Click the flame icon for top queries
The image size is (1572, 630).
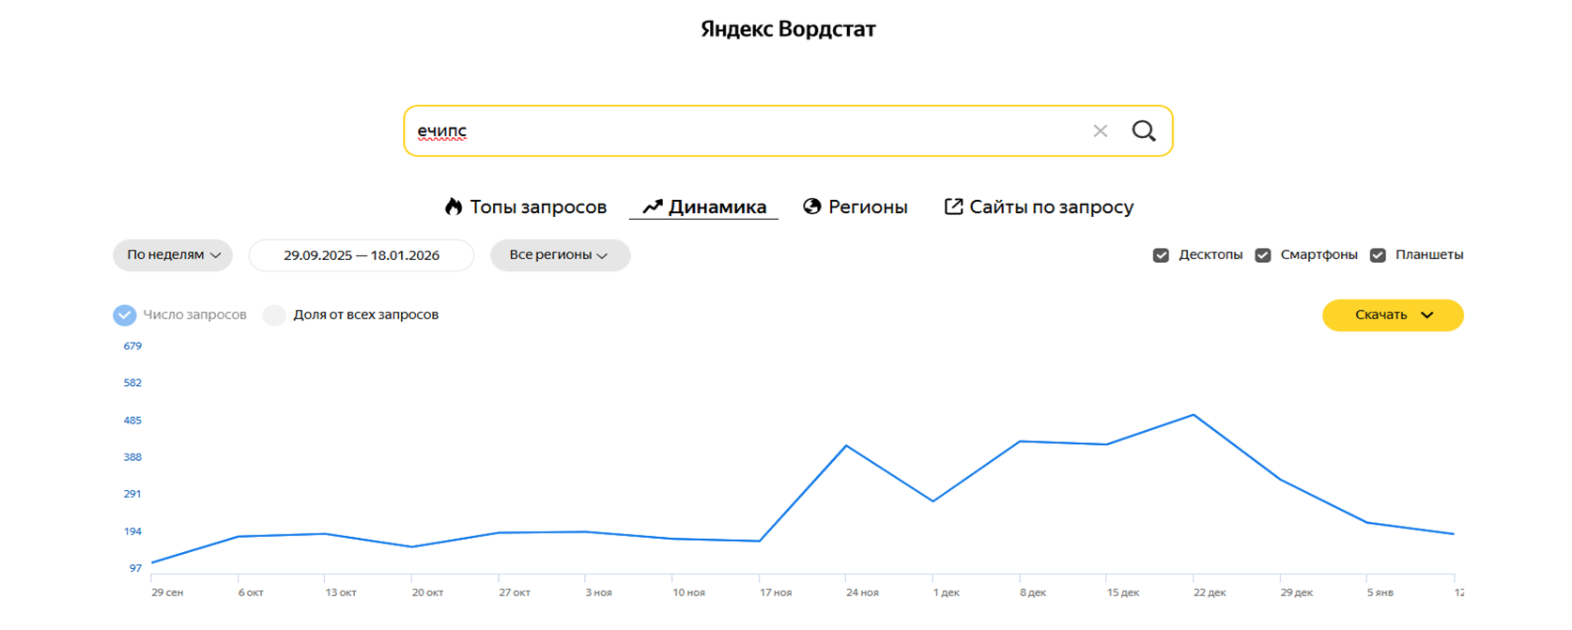pos(454,207)
